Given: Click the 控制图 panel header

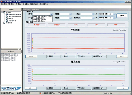Looking at the screenshot, I should [11, 9].
